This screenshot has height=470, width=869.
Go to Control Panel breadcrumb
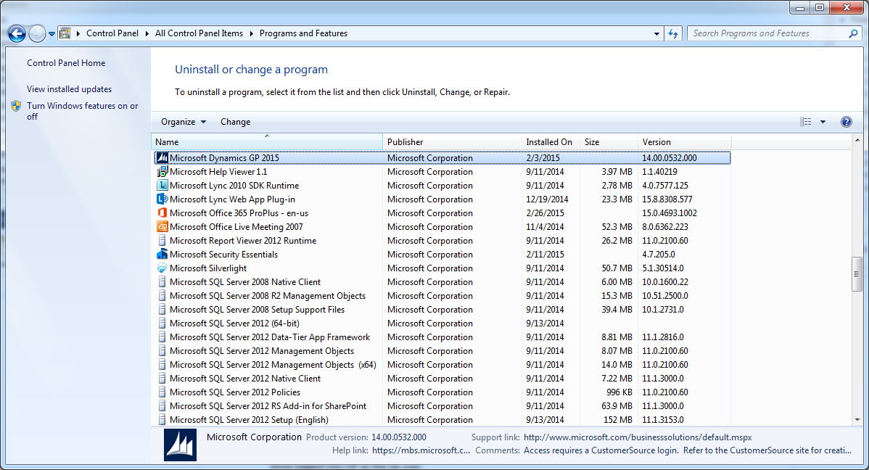[x=112, y=33]
